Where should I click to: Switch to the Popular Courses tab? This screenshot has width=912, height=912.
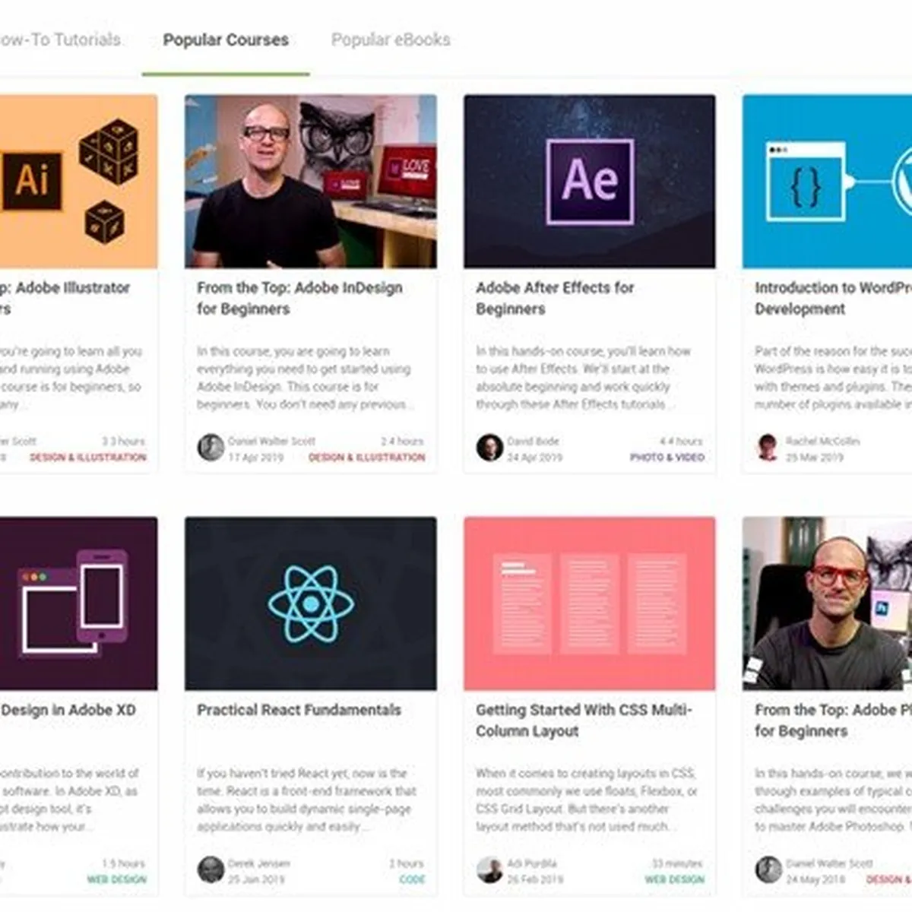pyautogui.click(x=226, y=40)
